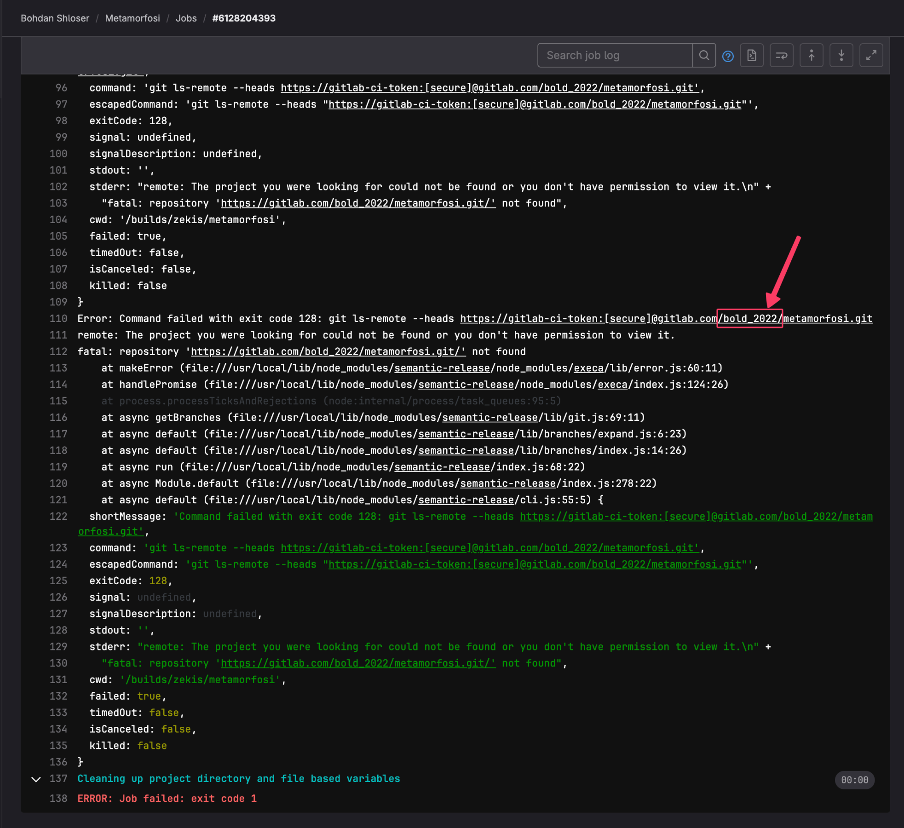Open repository URL on line 103
The image size is (904, 828).
pyautogui.click(x=358, y=203)
